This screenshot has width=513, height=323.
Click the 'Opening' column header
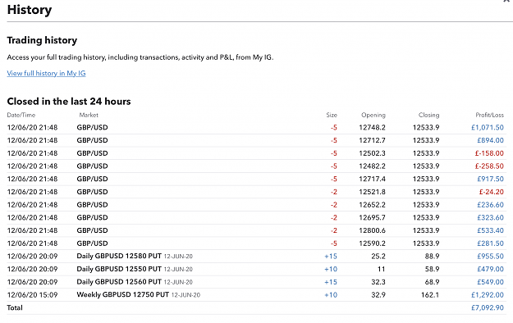(373, 115)
